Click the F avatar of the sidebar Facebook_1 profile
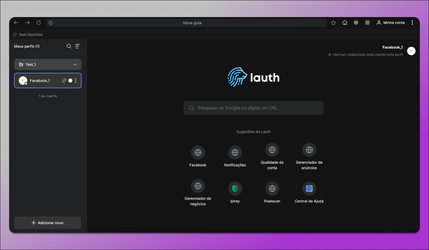Image resolution: width=429 pixels, height=250 pixels. 23,81
